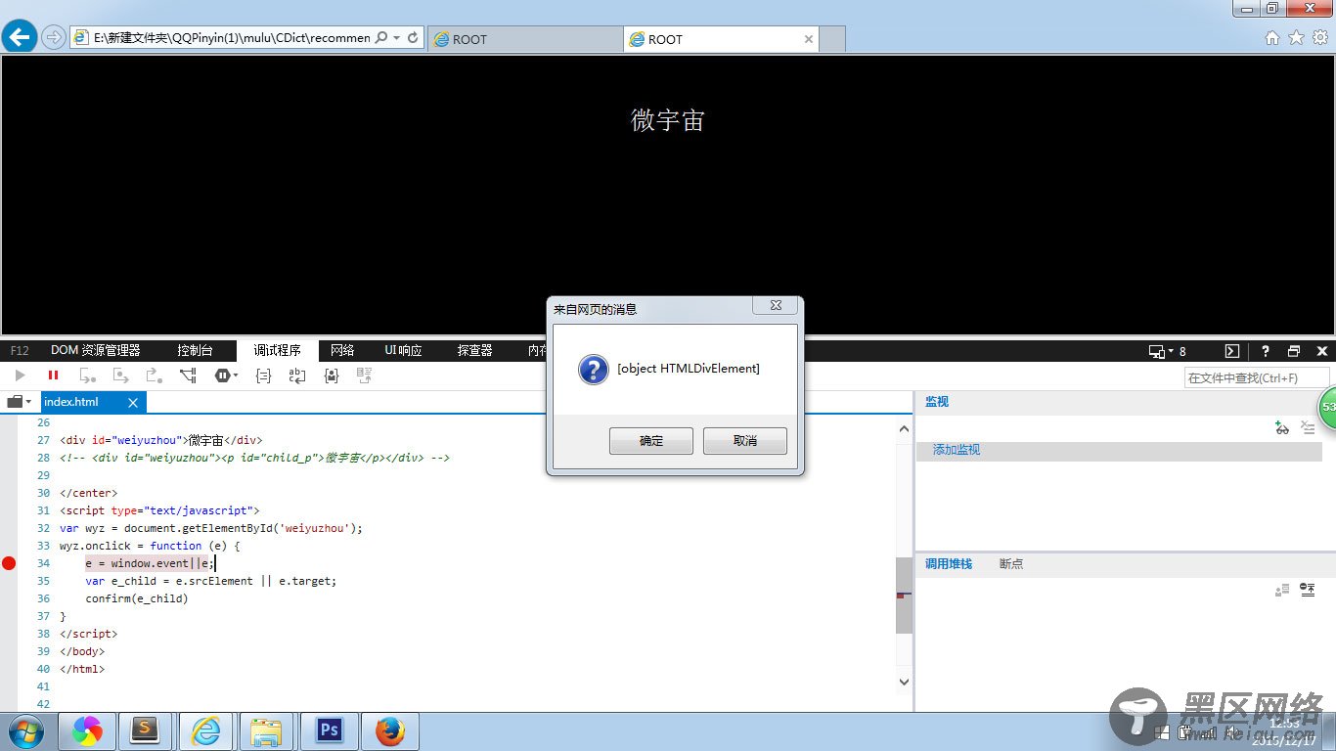Switch to the 控制台 tab
Image resolution: width=1336 pixels, height=751 pixels.
[195, 351]
